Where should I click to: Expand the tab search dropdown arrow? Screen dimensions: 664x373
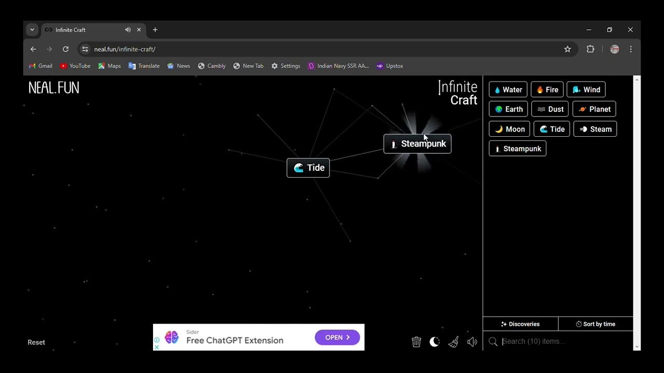click(x=32, y=30)
